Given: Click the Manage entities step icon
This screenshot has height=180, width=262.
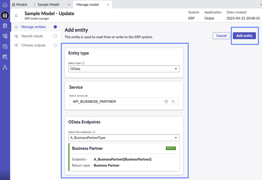Looking at the screenshot, I should pyautogui.click(x=16, y=27).
